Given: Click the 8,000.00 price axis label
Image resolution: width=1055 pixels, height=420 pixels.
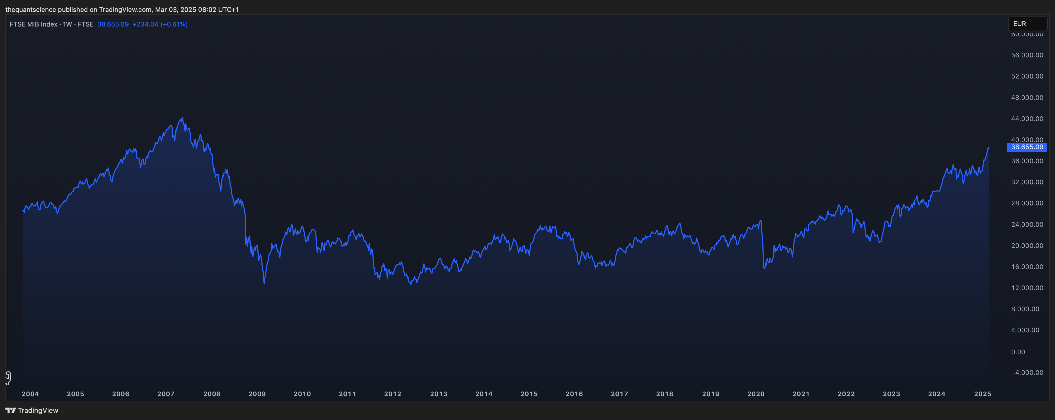Looking at the screenshot, I should point(1025,309).
